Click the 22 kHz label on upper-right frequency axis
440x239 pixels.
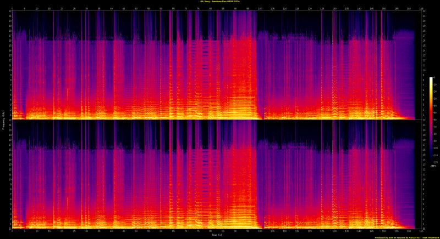point(425,12)
